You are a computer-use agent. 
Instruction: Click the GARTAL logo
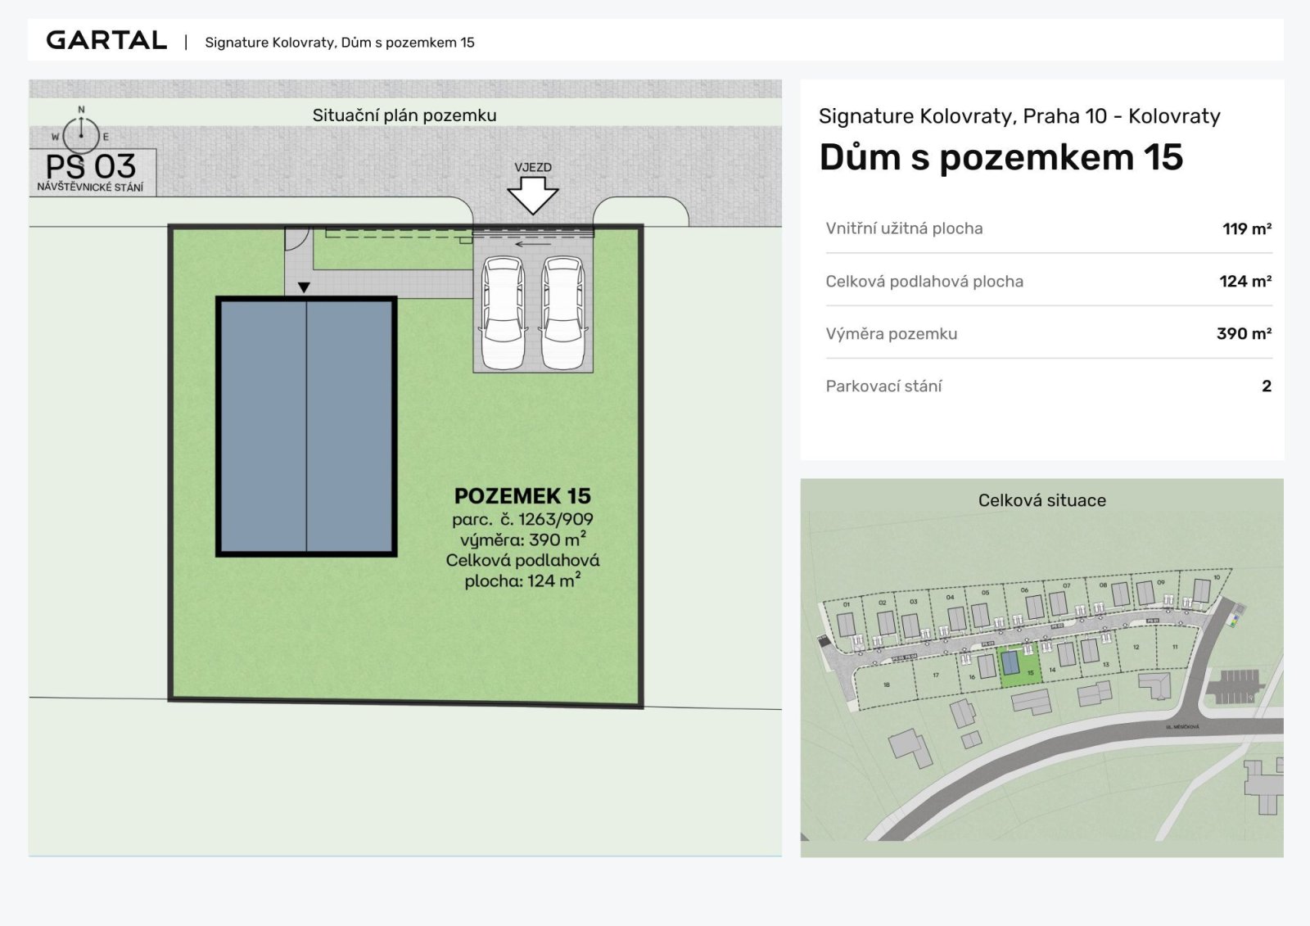106,40
